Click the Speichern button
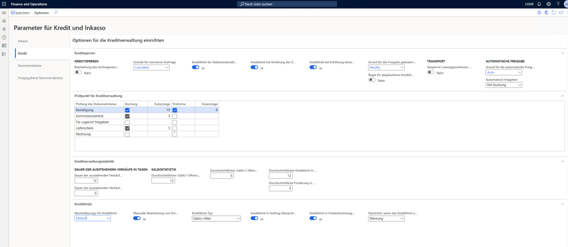The height and width of the screenshot is (247, 568). pyautogui.click(x=20, y=13)
